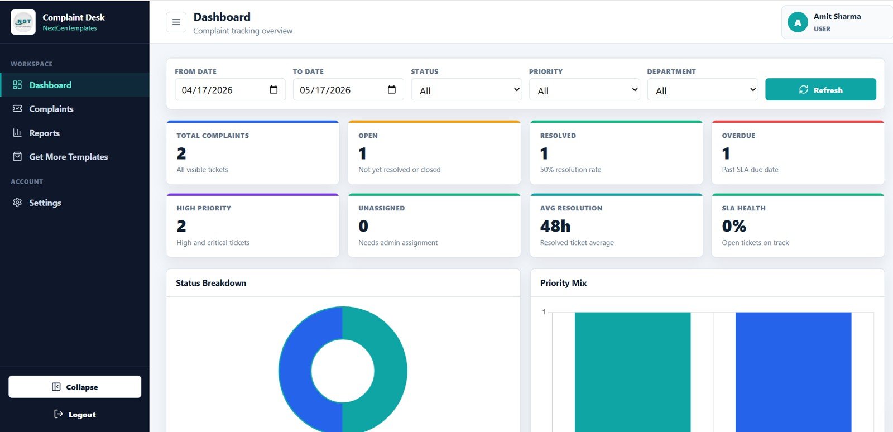The image size is (893, 432).
Task: Click the Complaints ticket icon in sidebar
Action: pyautogui.click(x=17, y=109)
